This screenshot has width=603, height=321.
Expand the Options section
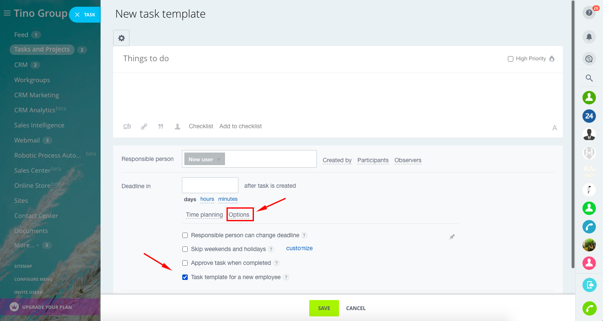click(239, 215)
